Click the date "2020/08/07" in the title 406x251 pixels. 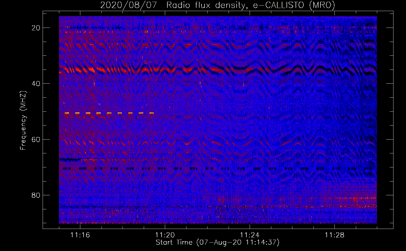(x=129, y=5)
